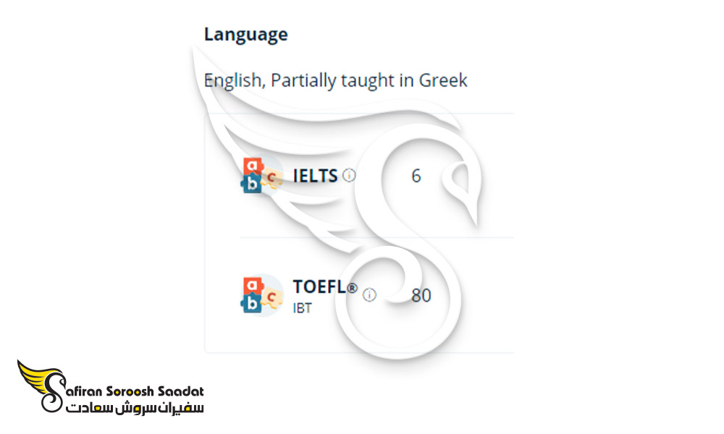
Task: Click 'English, Partially taught in Greek' text
Action: (336, 80)
